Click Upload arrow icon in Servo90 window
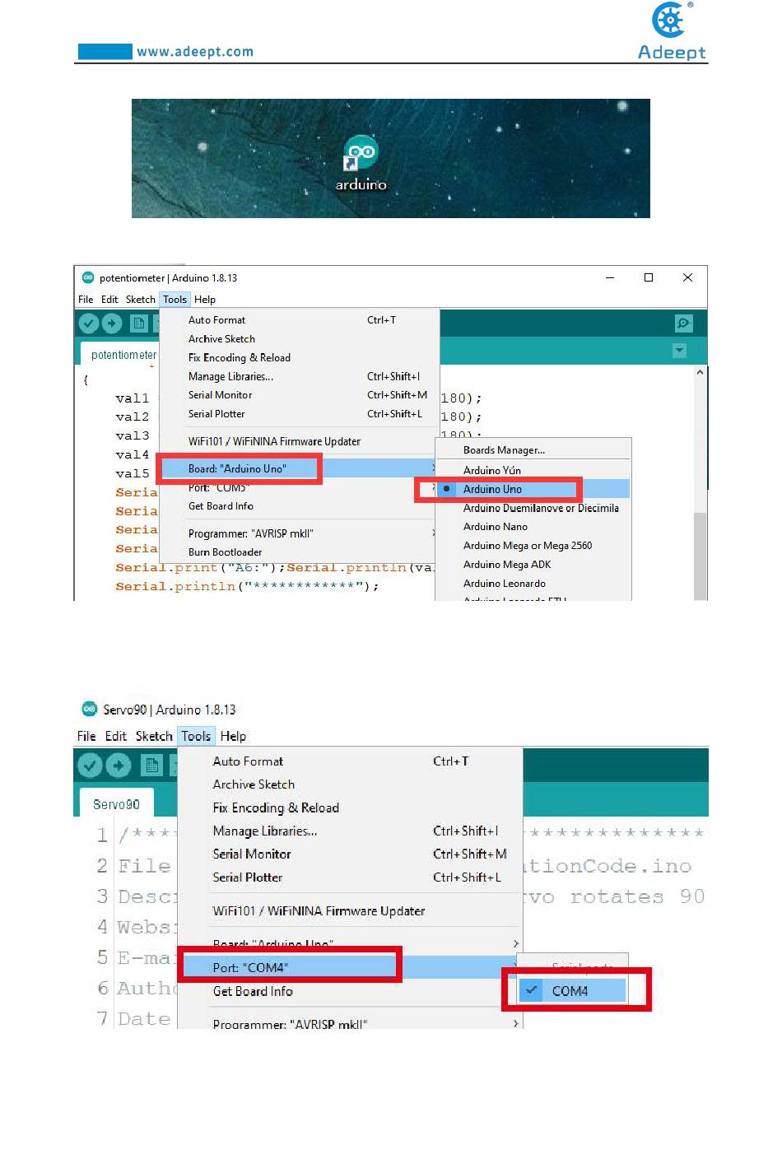Image resolution: width=782 pixels, height=1159 pixels. [119, 766]
